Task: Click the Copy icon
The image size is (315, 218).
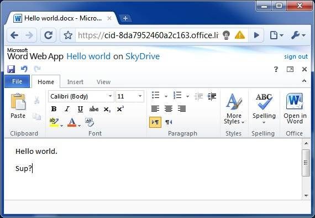Action: 37,116
